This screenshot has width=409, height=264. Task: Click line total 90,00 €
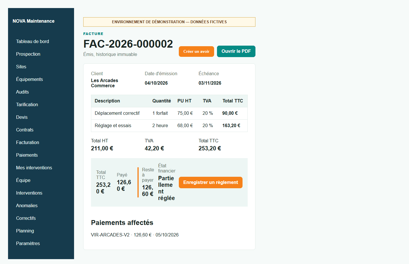point(230,113)
